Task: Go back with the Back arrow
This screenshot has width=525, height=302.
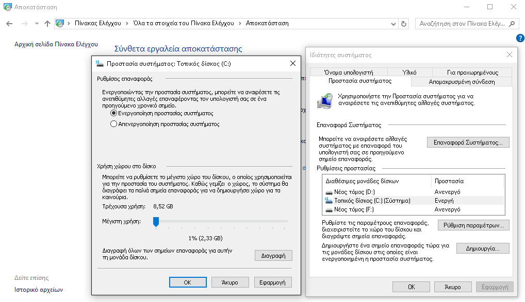Action: (x=9, y=23)
